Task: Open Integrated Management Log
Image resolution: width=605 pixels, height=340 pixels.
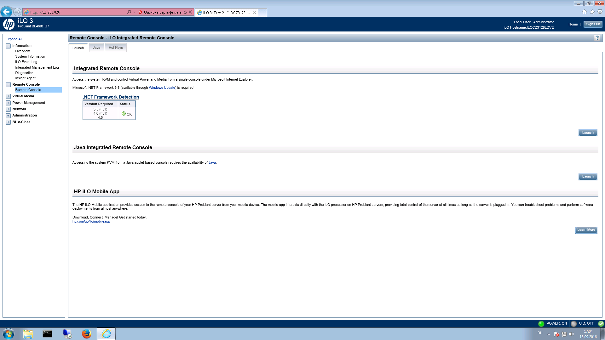Action: pos(37,67)
